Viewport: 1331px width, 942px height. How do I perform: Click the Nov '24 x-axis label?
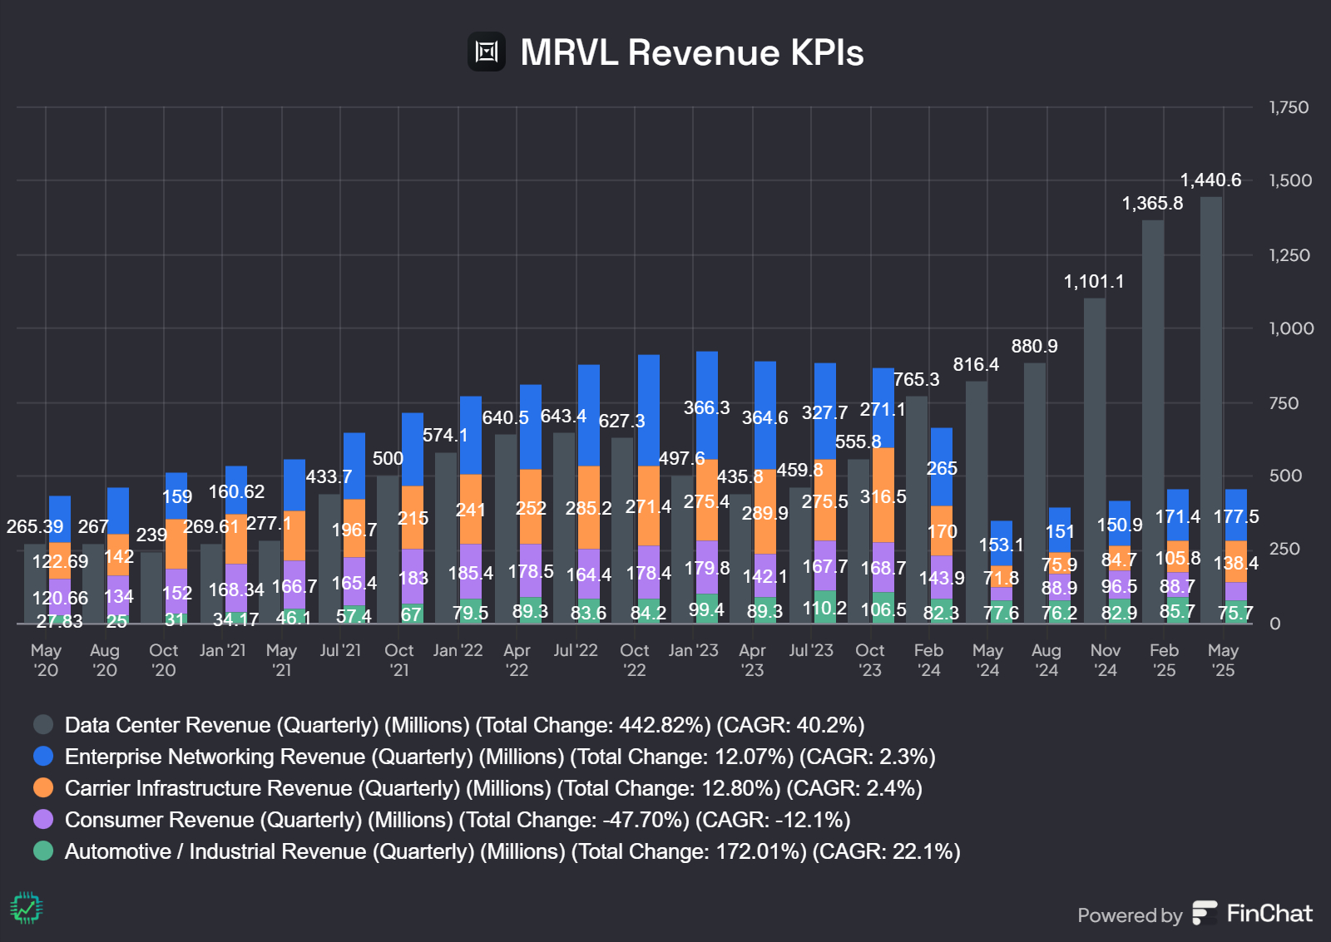(x=1106, y=660)
